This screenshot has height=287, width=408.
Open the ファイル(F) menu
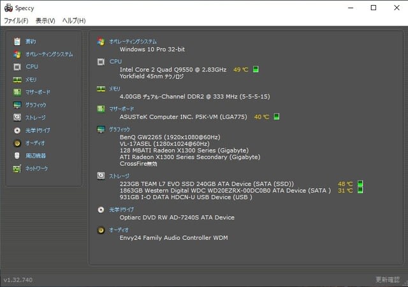click(16, 20)
